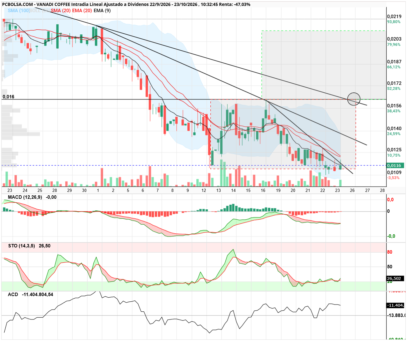407x341 pixels.
Task: Click the stochastic 80 level label
Action: 390,252
